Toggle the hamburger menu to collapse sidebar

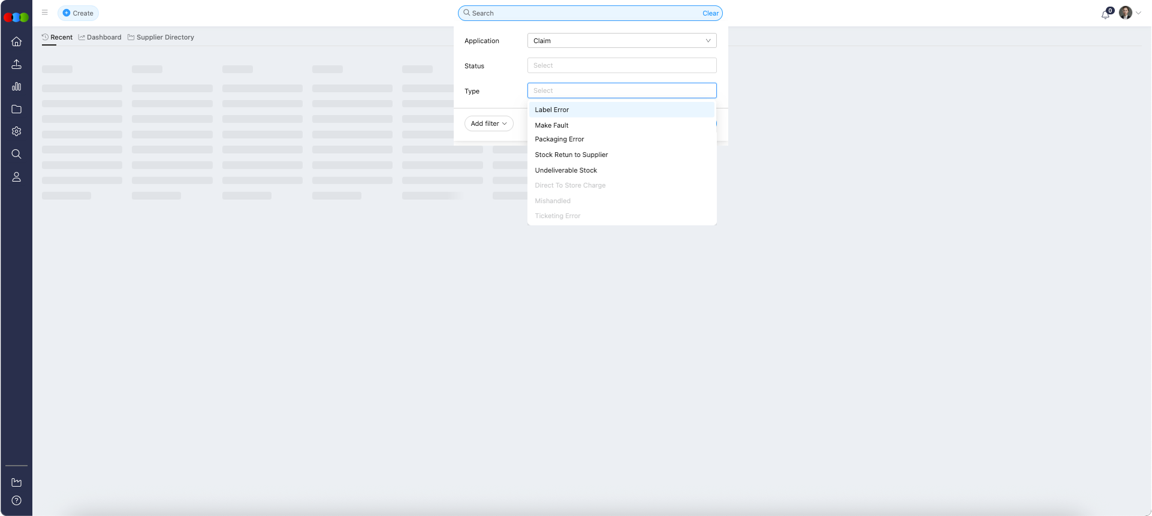[x=45, y=13]
